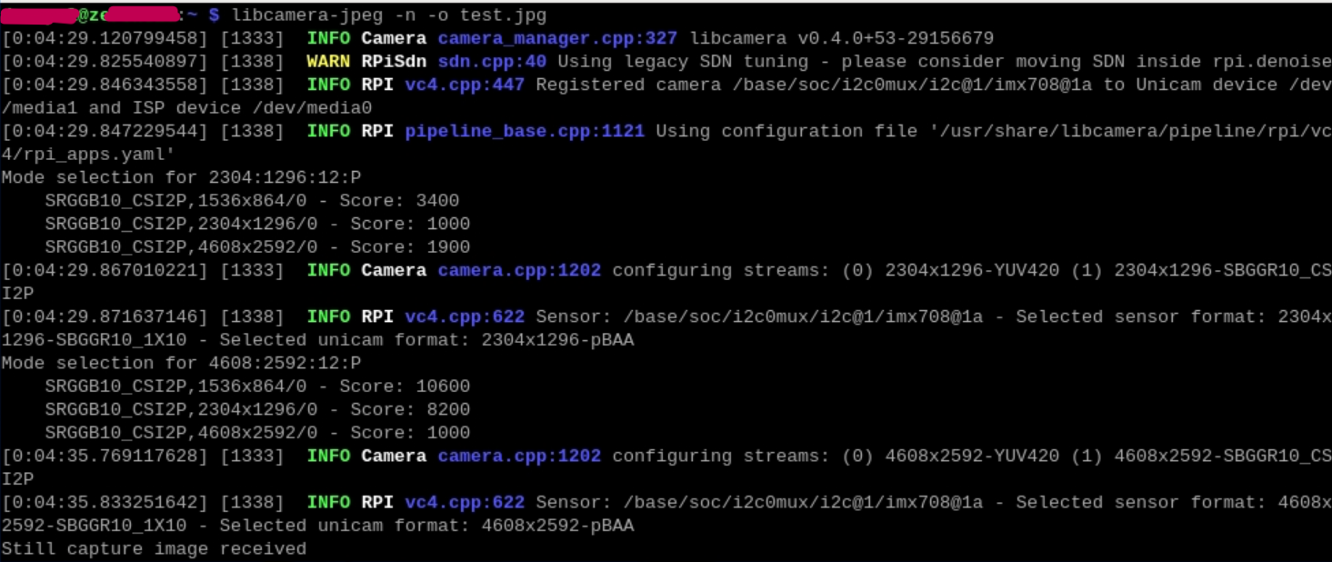The height and width of the screenshot is (562, 1332).
Task: Click the sdn.cpp:40 source reference
Action: click(x=492, y=62)
